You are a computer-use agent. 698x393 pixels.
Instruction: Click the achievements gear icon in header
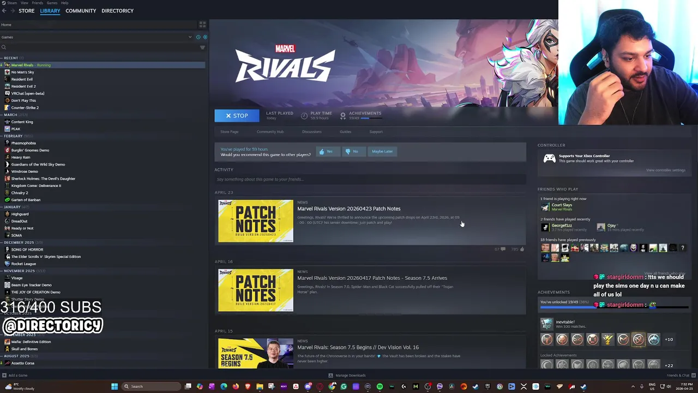(343, 116)
